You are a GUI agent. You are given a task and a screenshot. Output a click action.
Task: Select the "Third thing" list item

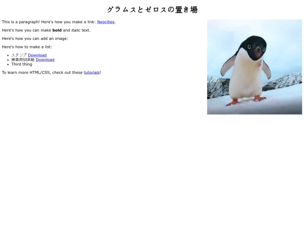22,64
